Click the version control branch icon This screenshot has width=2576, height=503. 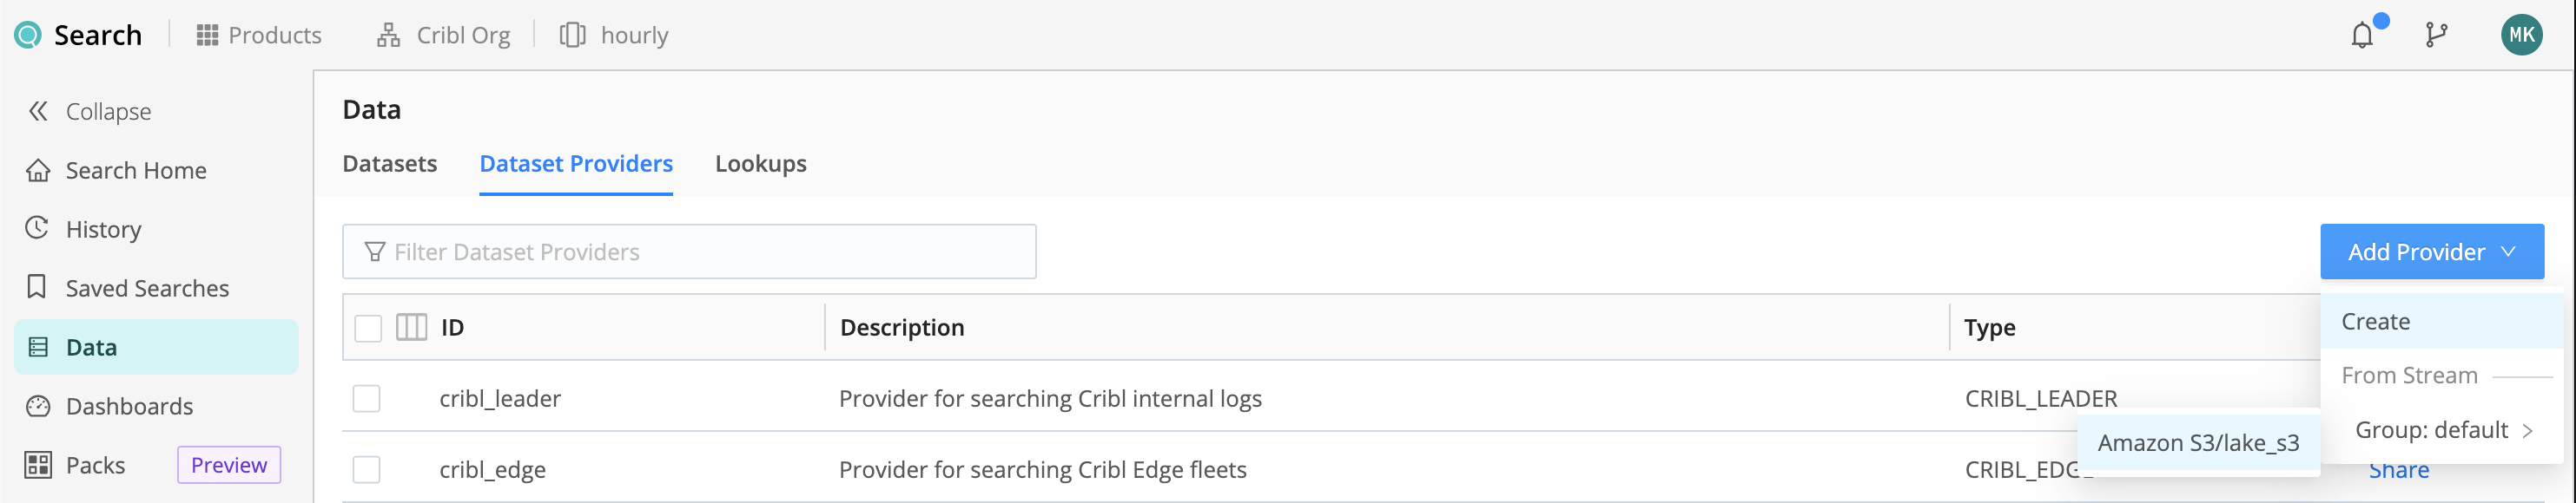pos(2436,34)
